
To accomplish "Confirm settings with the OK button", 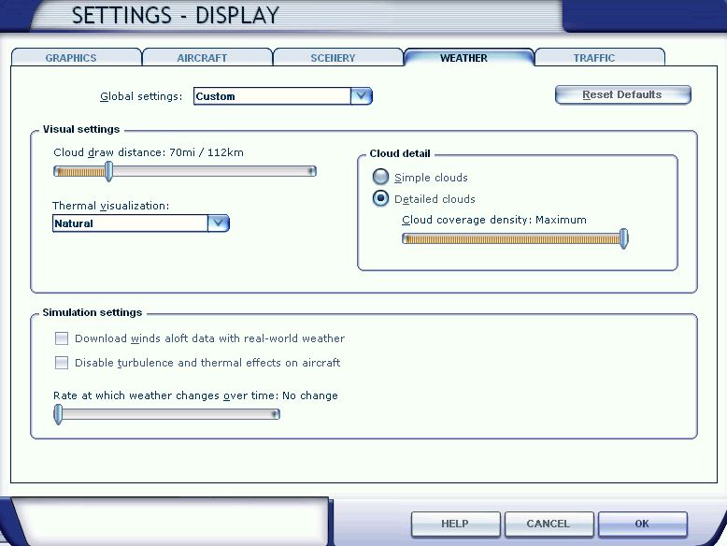I will [643, 524].
